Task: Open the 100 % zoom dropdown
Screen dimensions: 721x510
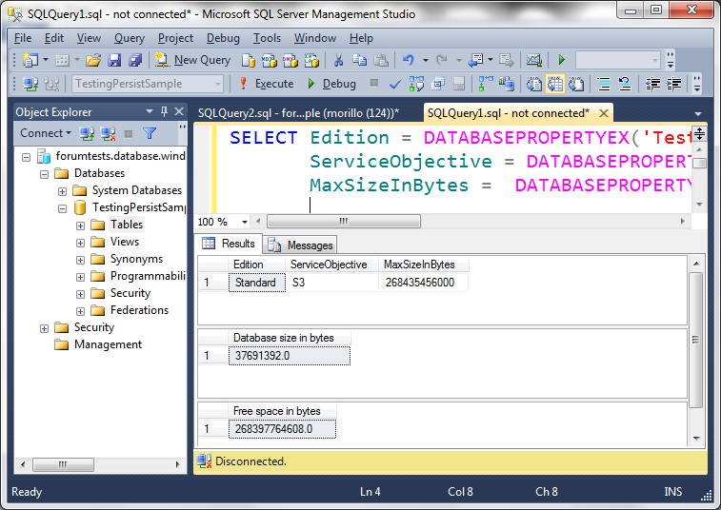Action: (245, 222)
